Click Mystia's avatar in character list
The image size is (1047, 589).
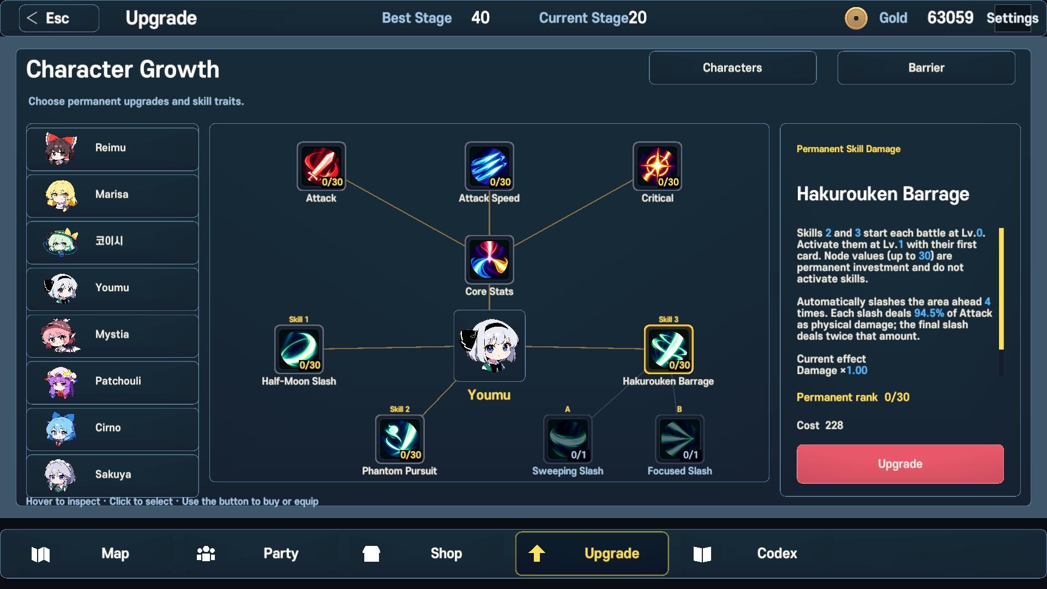[60, 335]
